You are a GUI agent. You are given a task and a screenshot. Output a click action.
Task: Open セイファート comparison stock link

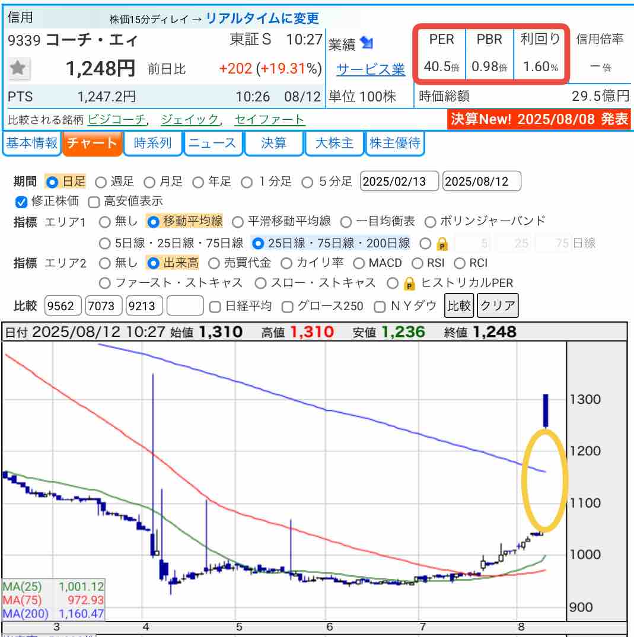tap(269, 119)
